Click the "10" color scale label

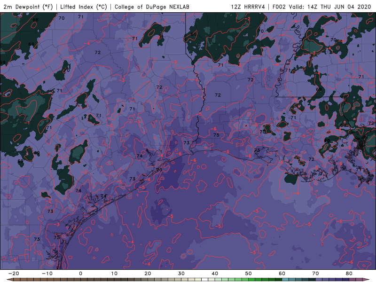pyautogui.click(x=114, y=274)
